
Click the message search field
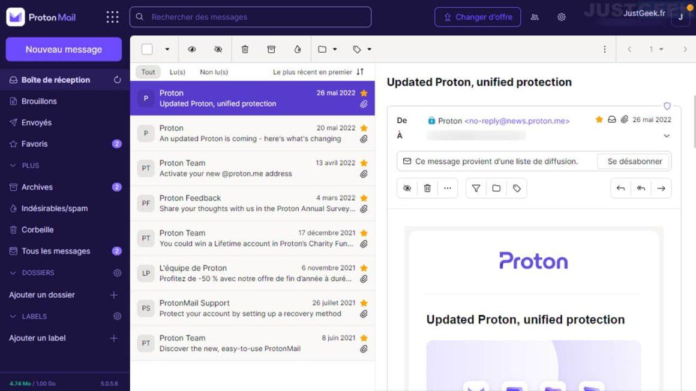249,17
